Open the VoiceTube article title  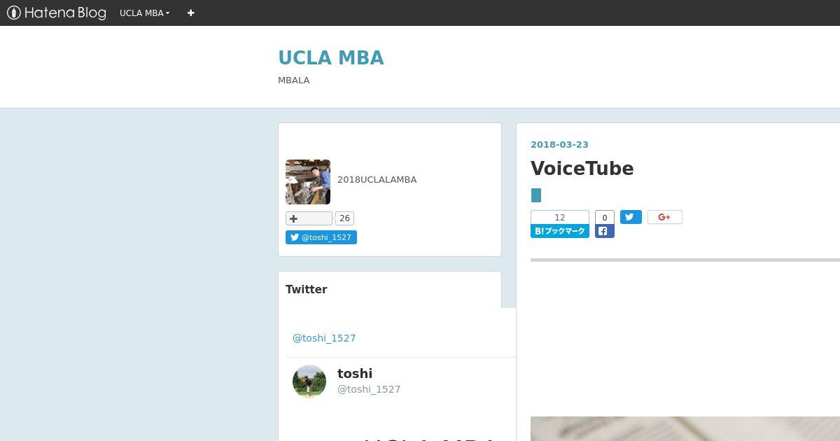pos(582,168)
